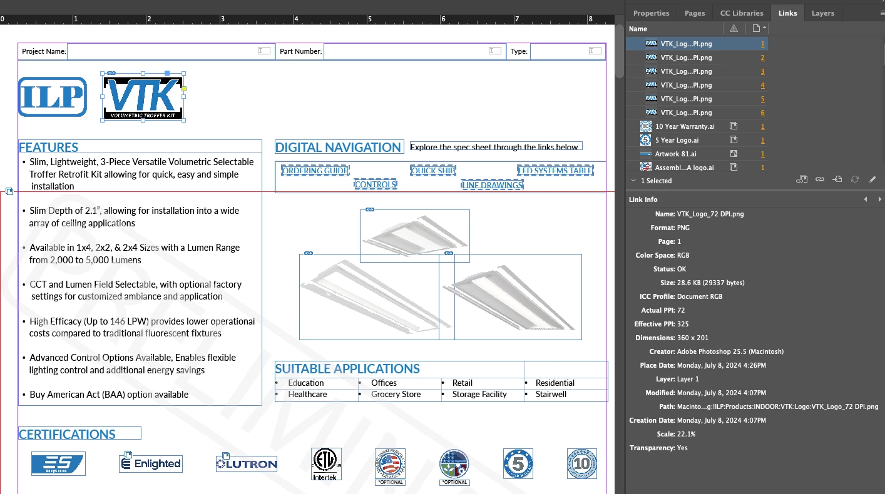Open the CC Libraries tab
The width and height of the screenshot is (885, 494).
coord(742,13)
